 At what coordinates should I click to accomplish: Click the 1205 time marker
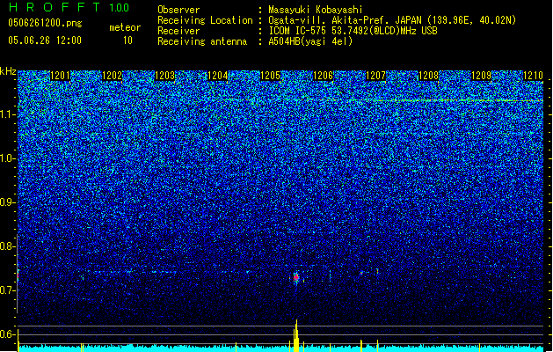click(271, 76)
